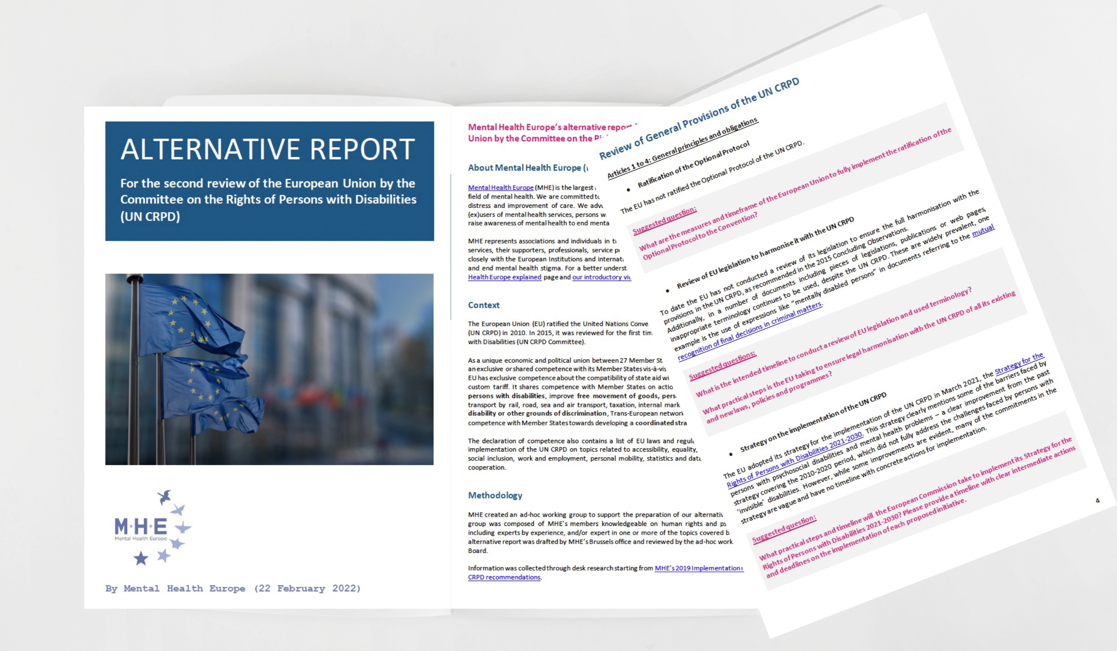Click the 'Suggested questions:' label
This screenshot has height=651, width=1117.
point(722,365)
